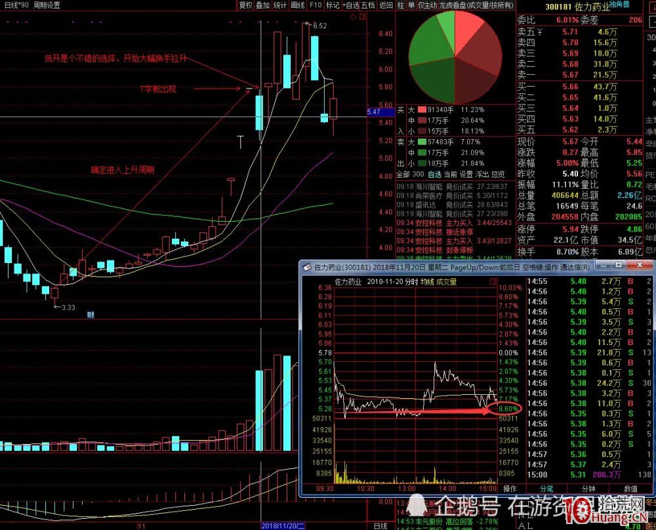Activate the 画线 drawing tool
This screenshot has height=530, width=656.
298,5
